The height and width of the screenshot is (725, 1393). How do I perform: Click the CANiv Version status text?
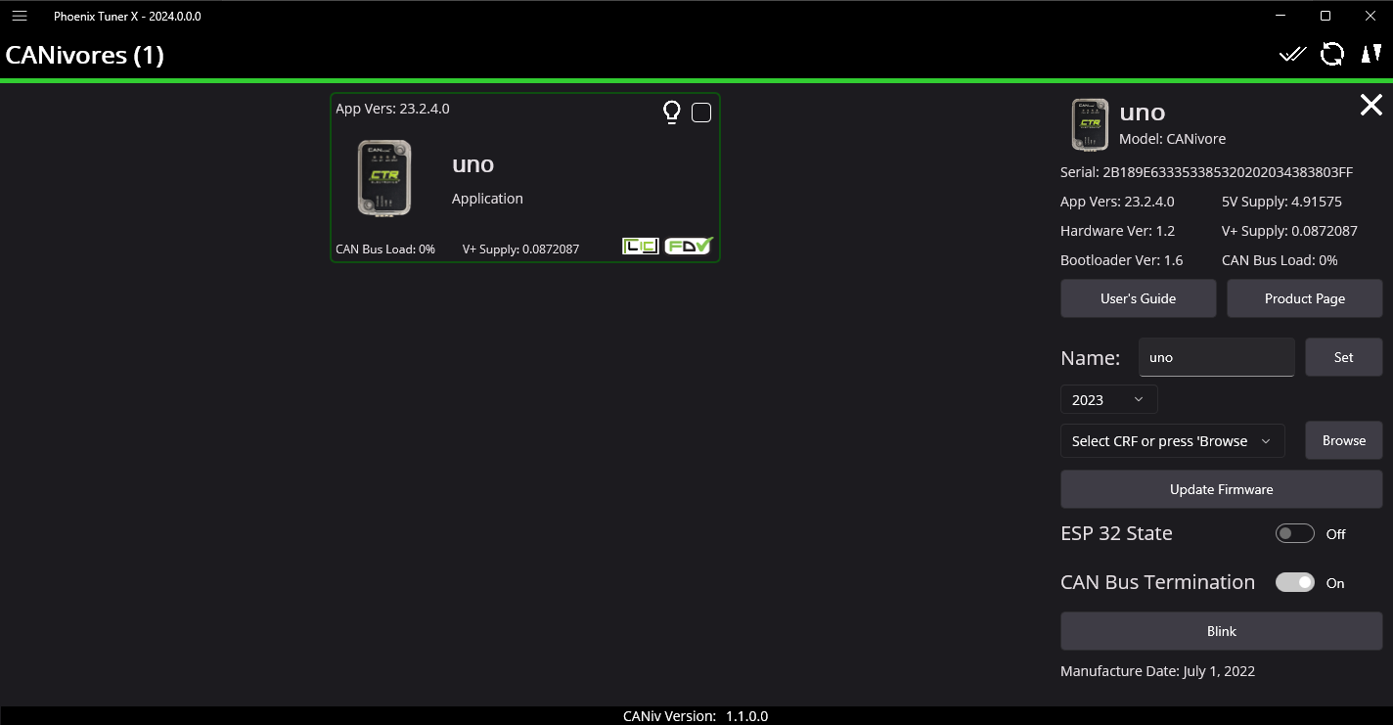(696, 716)
